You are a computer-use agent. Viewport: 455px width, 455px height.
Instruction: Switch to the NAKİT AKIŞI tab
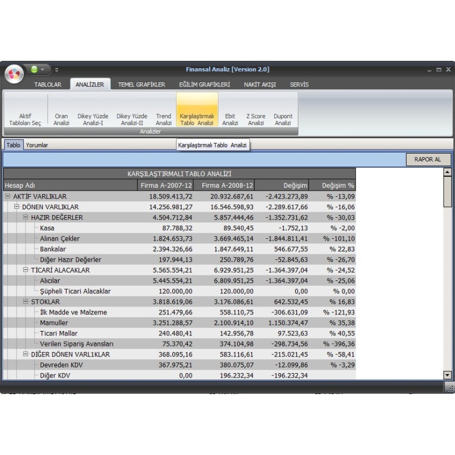click(260, 84)
